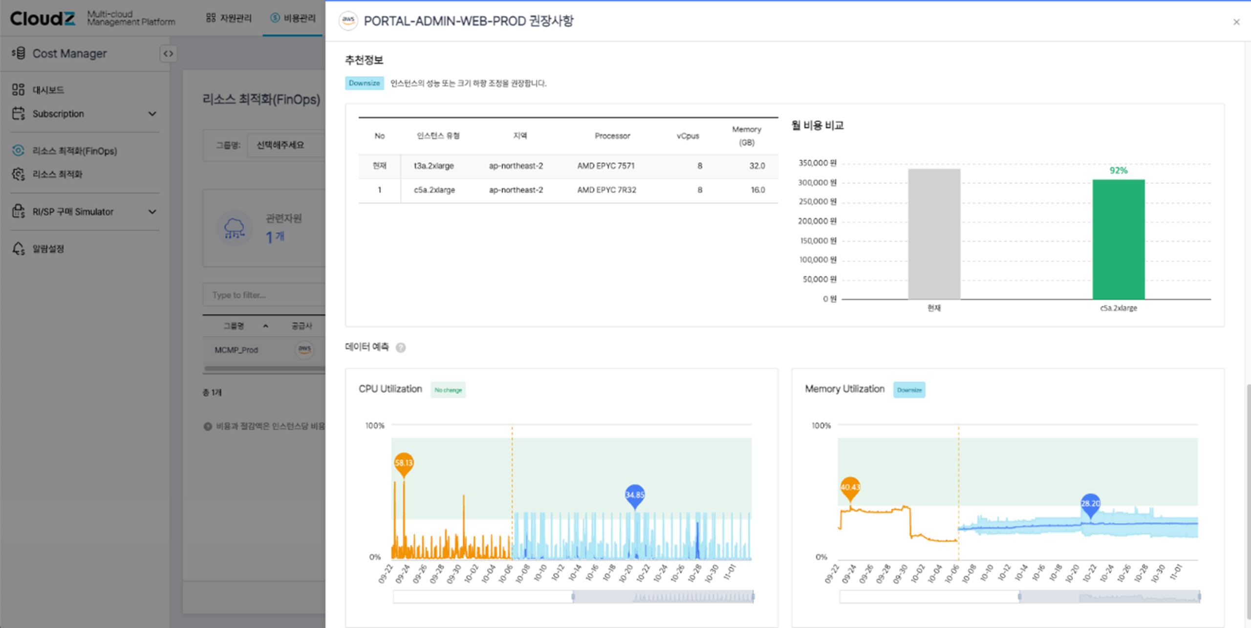Select the Cost Manager icon in sidebar

pos(19,53)
